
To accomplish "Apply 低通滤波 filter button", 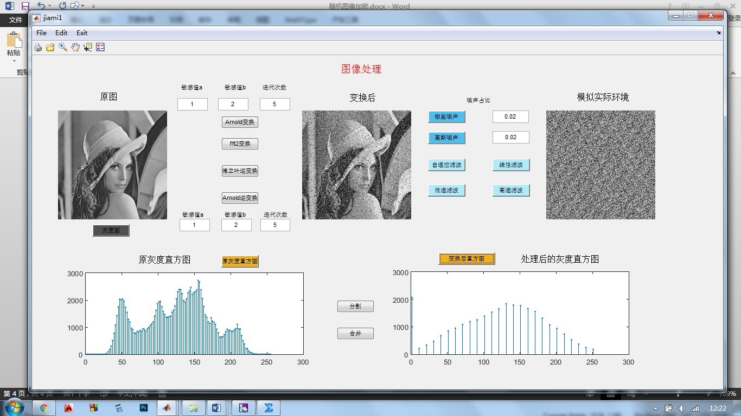I will (446, 190).
